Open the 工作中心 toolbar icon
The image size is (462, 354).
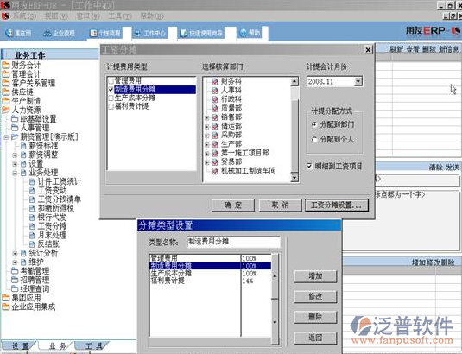[137, 33]
